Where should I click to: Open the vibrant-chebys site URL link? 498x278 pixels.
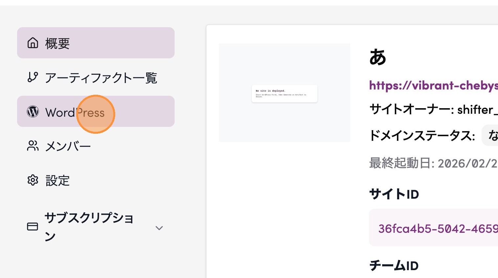pyautogui.click(x=433, y=86)
